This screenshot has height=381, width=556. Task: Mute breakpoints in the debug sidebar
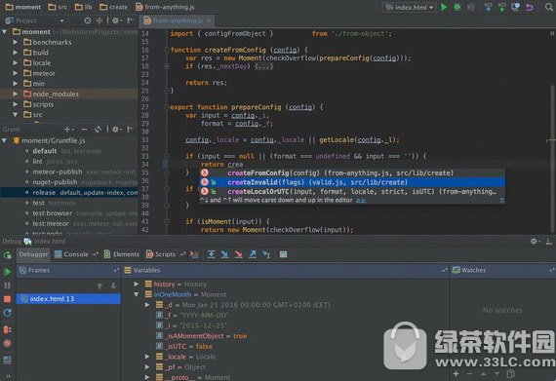(x=7, y=343)
